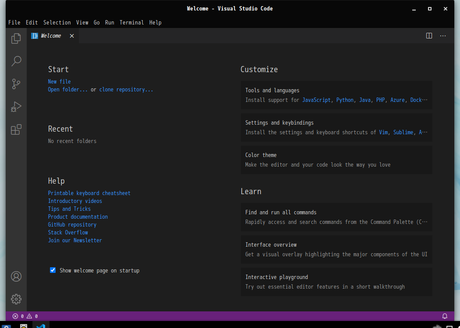Viewport: 460px width, 328px height.
Task: Open the Extensions view
Action: (16, 129)
